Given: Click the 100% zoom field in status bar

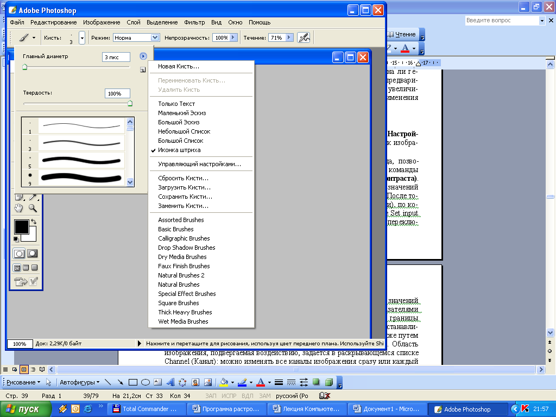Looking at the screenshot, I should point(20,344).
